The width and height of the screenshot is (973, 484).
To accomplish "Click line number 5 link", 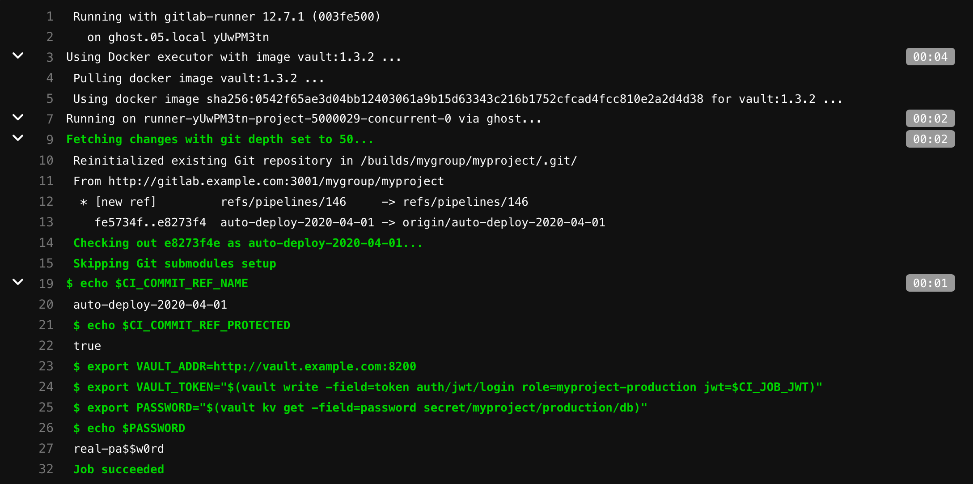I will [50, 99].
